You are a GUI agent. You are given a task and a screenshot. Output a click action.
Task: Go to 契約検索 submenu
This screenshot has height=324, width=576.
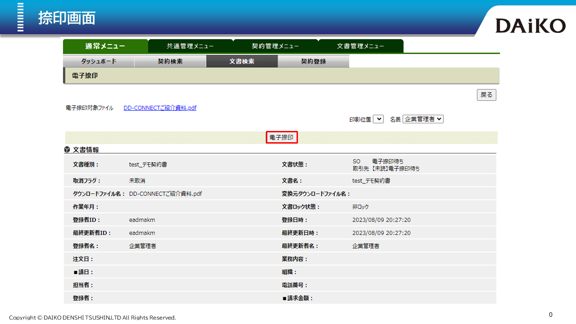pyautogui.click(x=170, y=61)
